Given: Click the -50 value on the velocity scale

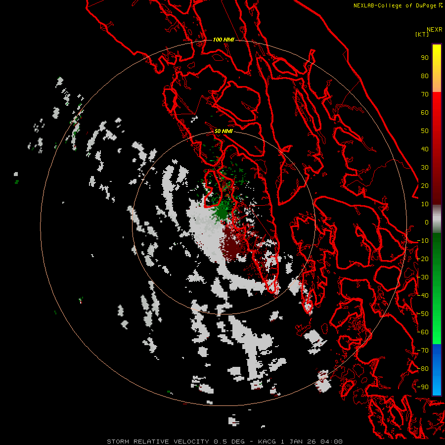Looking at the screenshot, I should tap(423, 314).
